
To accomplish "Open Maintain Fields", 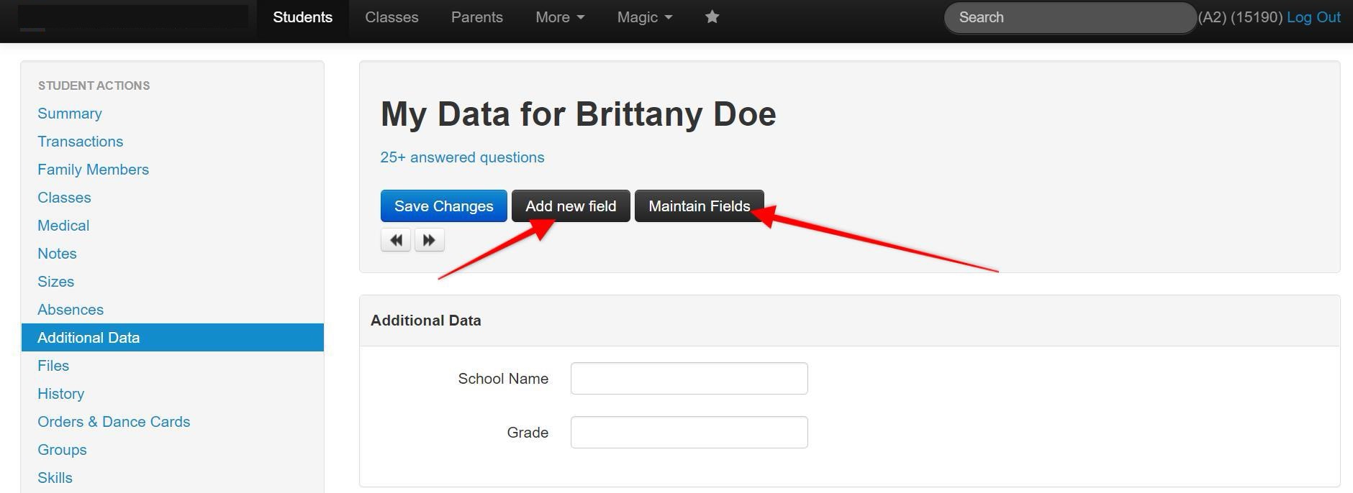I will point(700,206).
